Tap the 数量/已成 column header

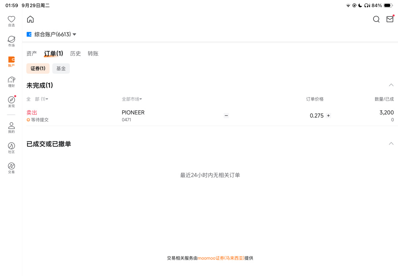384,99
